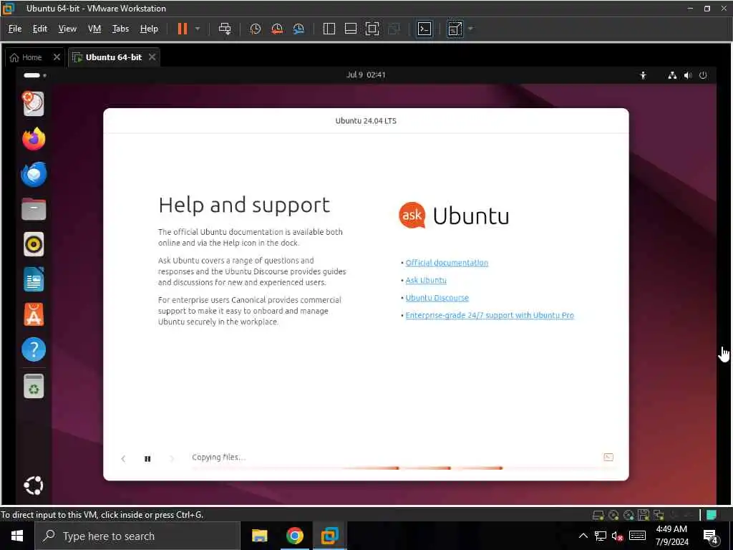
Task: Send Ctrl+Alt+Del to the VM
Action: coord(225,29)
